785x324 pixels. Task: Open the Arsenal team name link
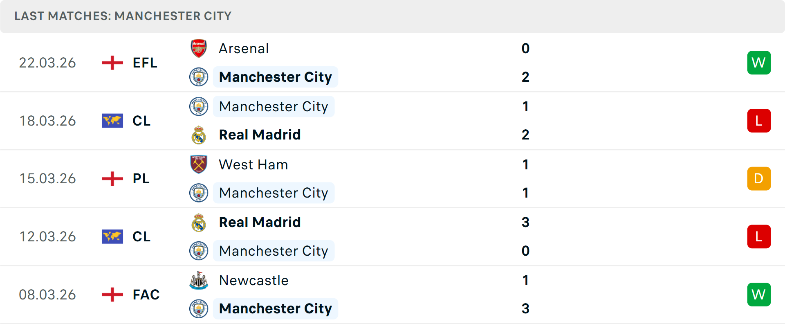pos(244,48)
